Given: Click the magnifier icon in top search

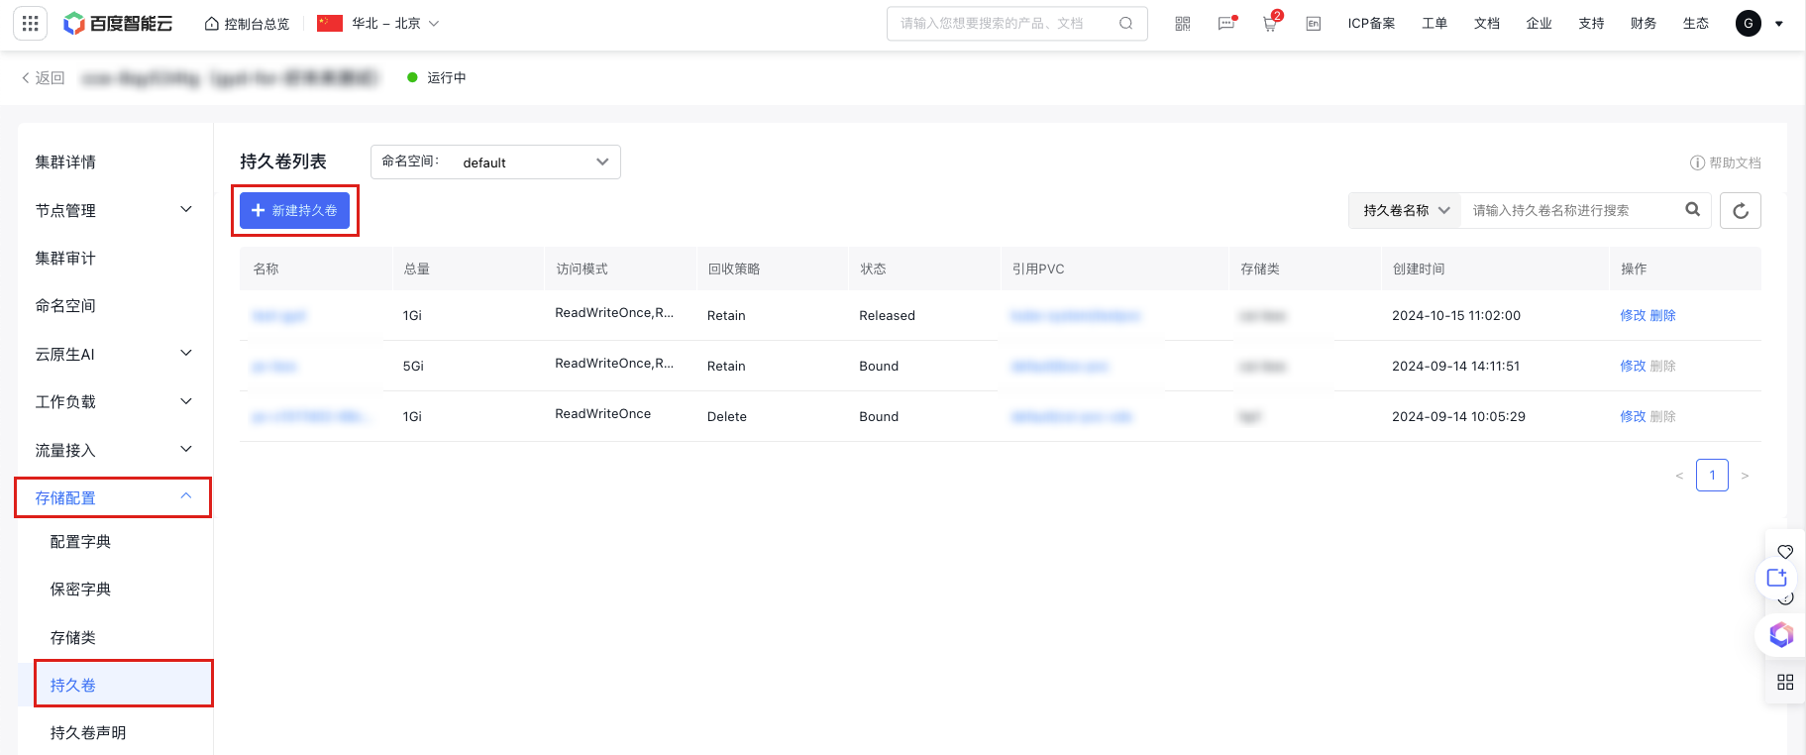Looking at the screenshot, I should [x=1125, y=23].
